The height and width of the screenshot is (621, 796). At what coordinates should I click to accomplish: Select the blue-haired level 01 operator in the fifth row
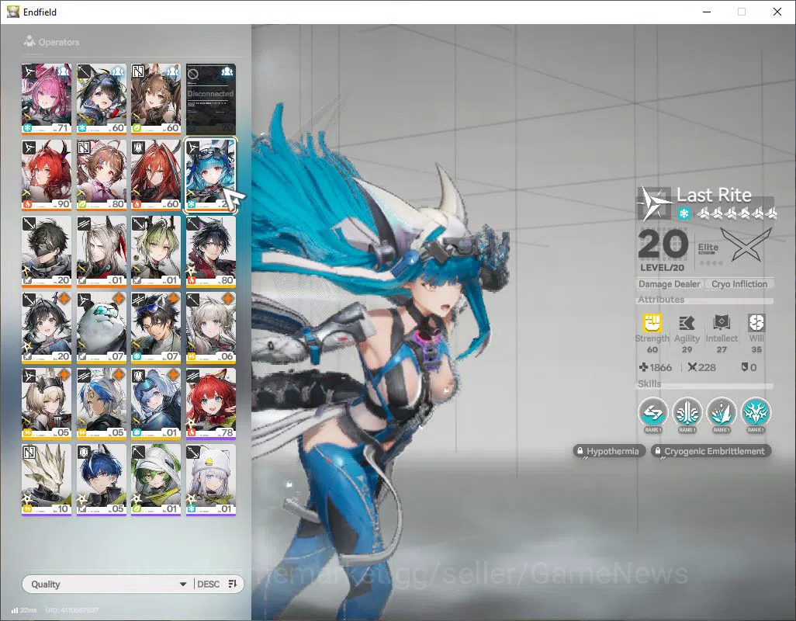[x=156, y=403]
